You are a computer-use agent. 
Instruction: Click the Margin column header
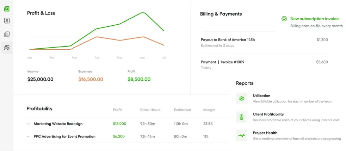click(x=209, y=110)
